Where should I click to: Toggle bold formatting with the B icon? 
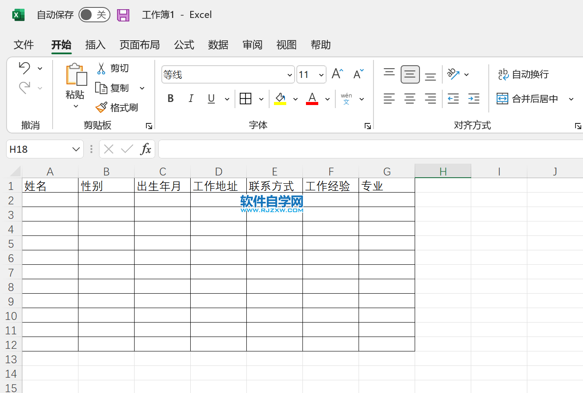[x=170, y=98]
